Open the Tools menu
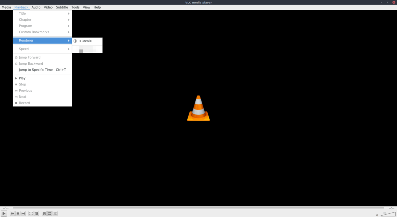This screenshot has height=217, width=397. click(x=75, y=7)
